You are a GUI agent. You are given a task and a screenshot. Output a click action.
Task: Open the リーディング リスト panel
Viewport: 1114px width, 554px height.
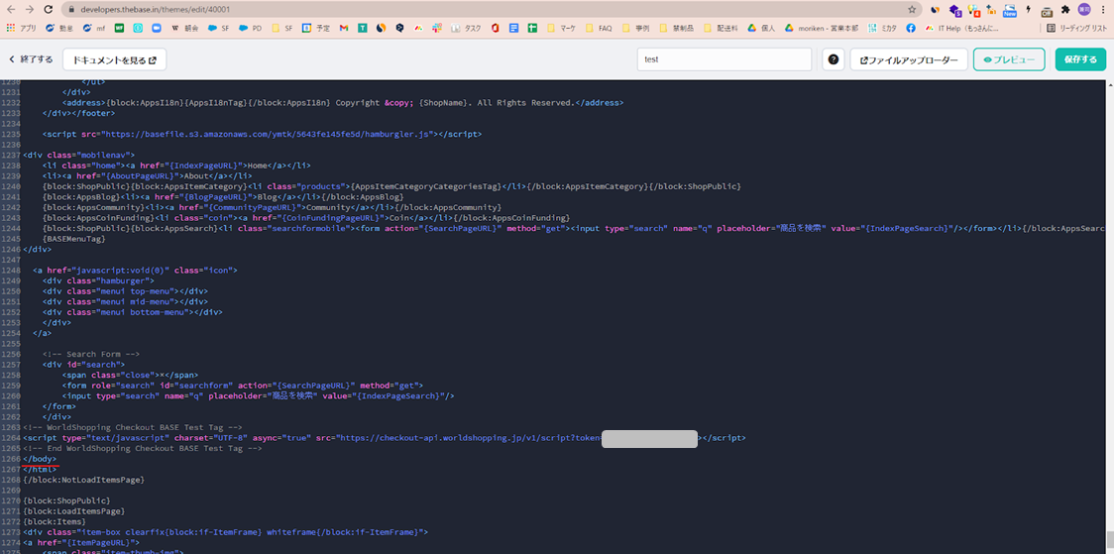pos(1077,29)
